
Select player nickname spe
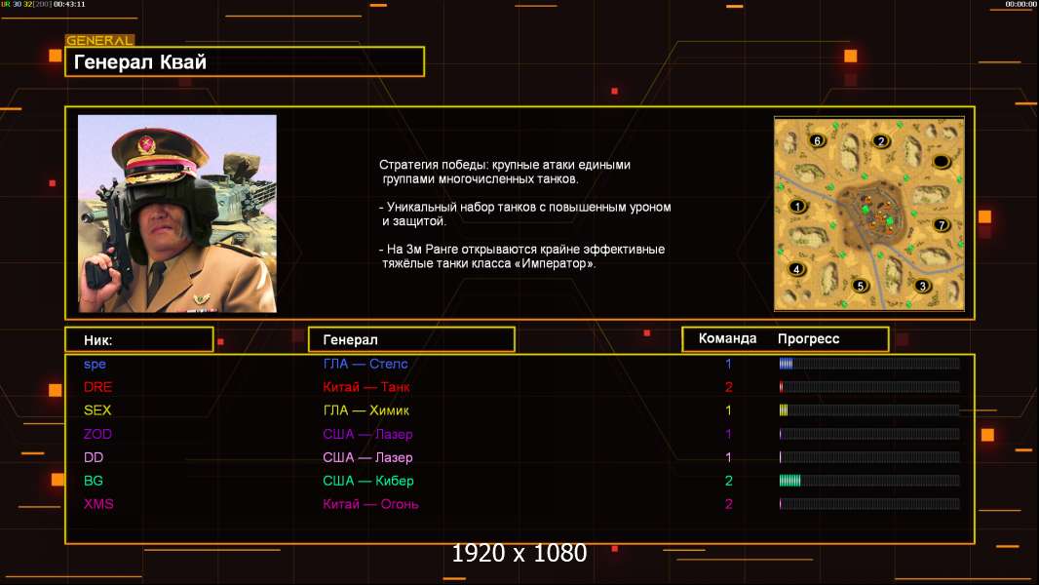point(95,364)
